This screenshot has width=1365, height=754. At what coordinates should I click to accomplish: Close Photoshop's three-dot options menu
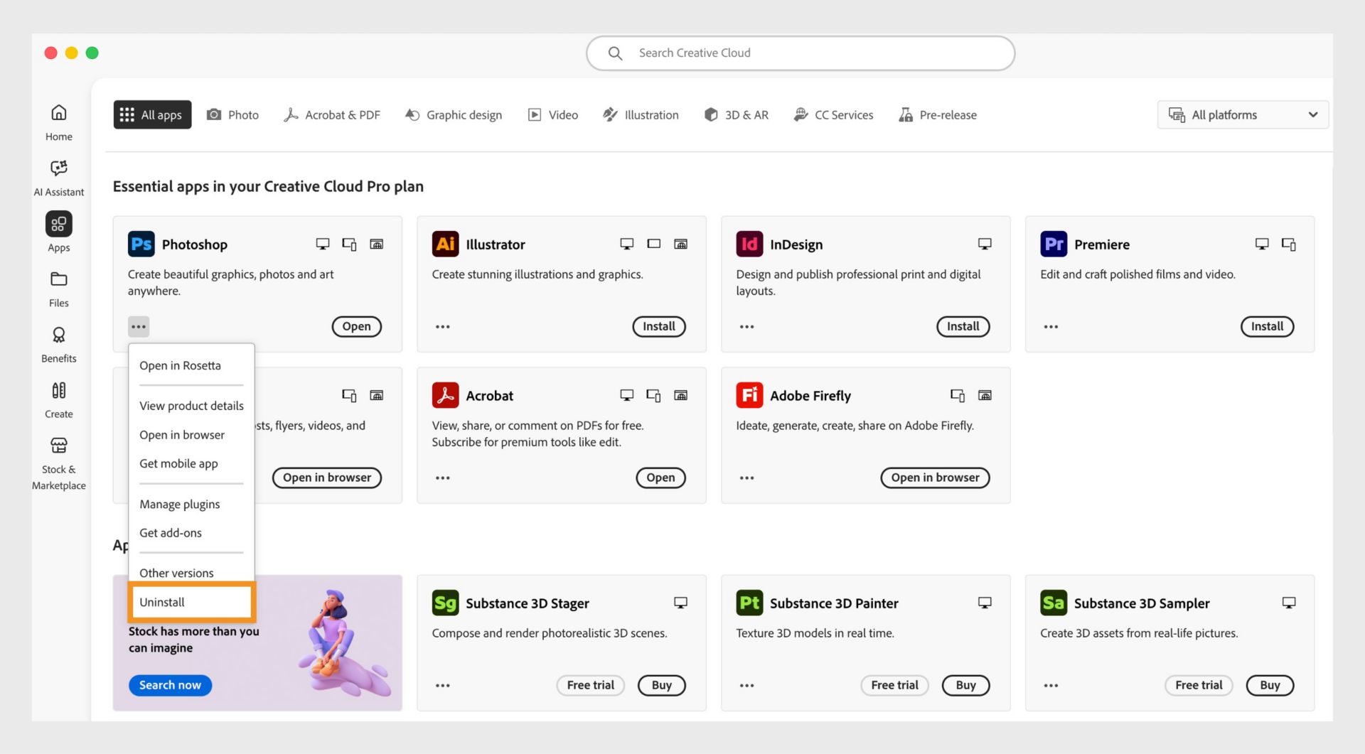[139, 327]
